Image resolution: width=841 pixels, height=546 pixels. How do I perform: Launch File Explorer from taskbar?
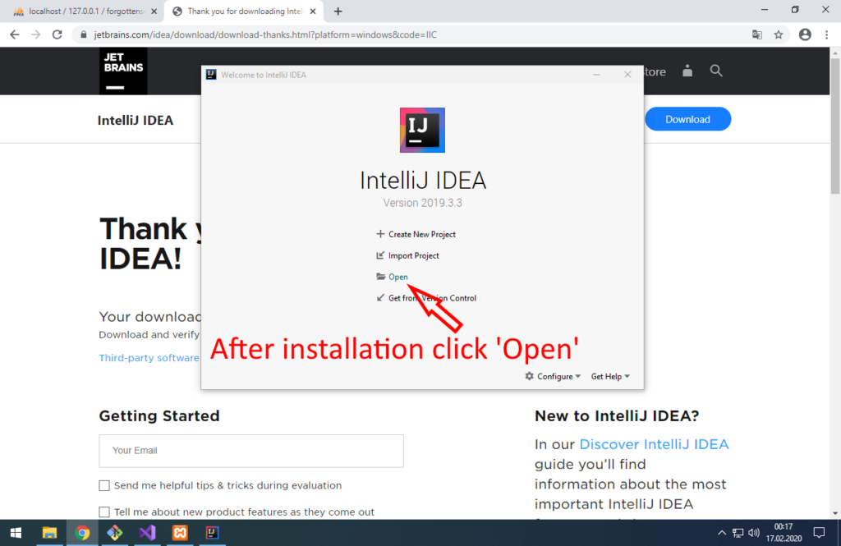point(49,533)
